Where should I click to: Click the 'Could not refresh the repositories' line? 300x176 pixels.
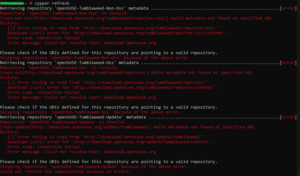[66, 172]
